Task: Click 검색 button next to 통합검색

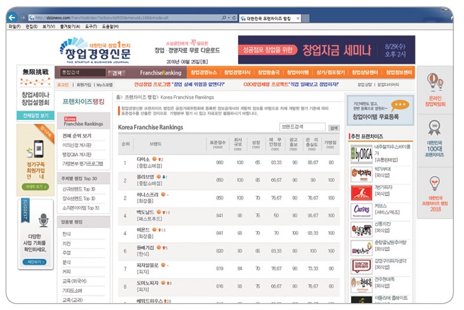Action: [x=117, y=73]
